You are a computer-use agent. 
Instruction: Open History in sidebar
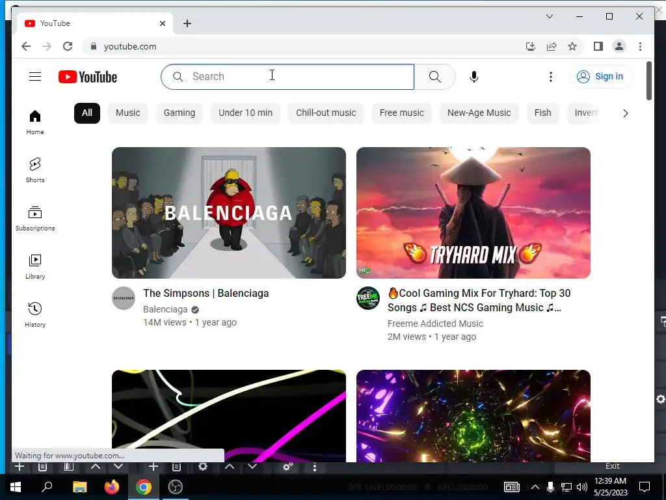(35, 314)
